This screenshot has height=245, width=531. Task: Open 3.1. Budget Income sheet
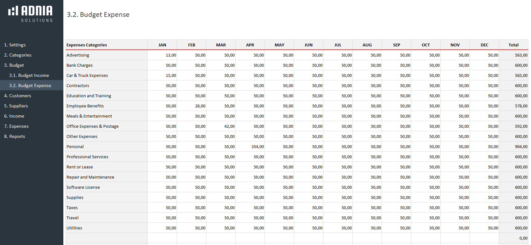[29, 75]
